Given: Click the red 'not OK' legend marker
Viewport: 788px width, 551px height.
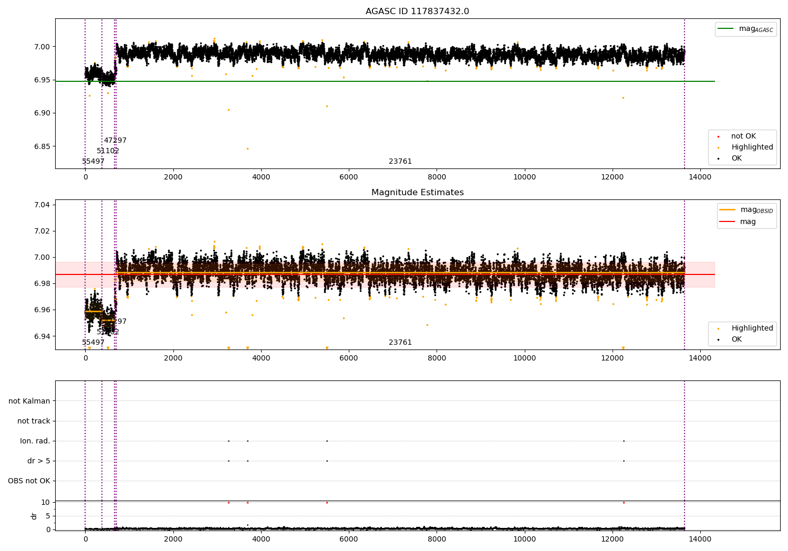Looking at the screenshot, I should pyautogui.click(x=718, y=136).
